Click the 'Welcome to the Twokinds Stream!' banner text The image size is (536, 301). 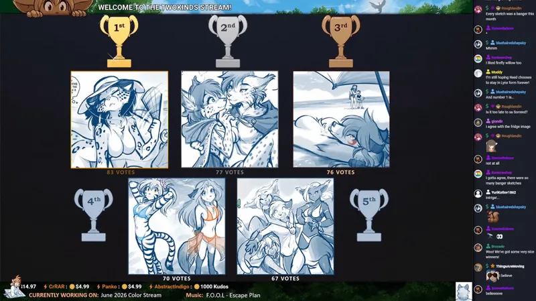(164, 7)
